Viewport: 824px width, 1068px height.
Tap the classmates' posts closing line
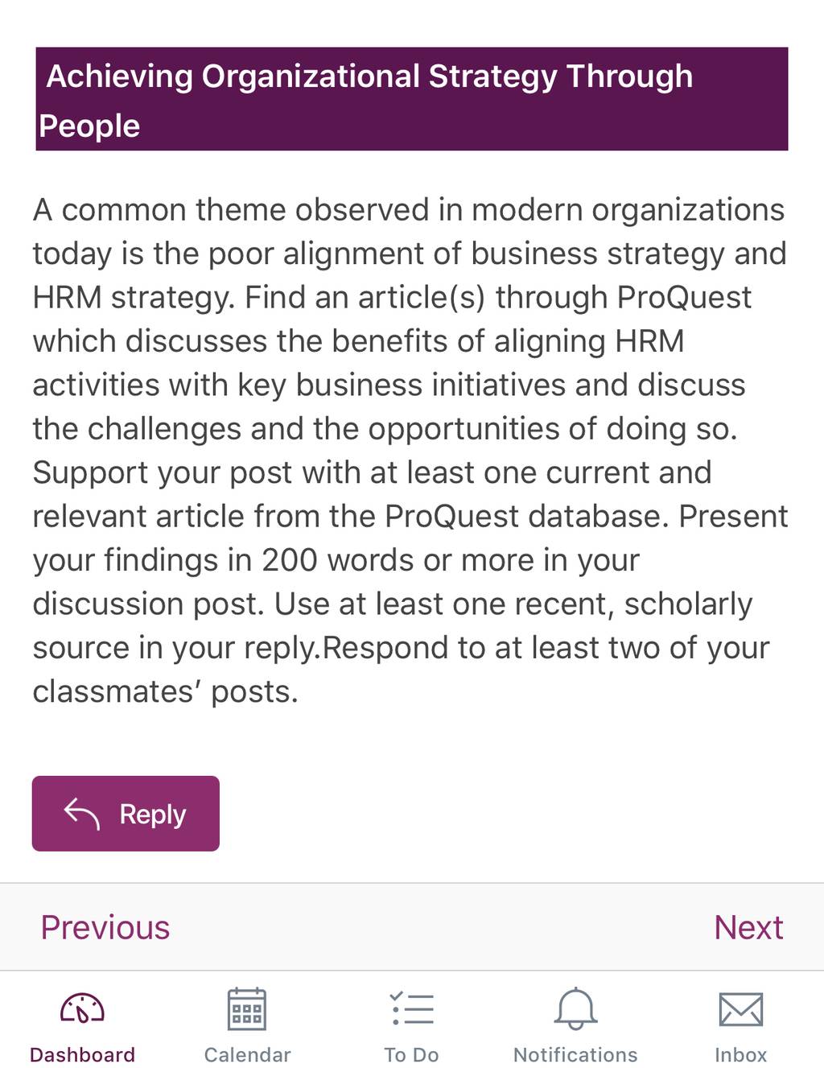pyautogui.click(x=165, y=691)
